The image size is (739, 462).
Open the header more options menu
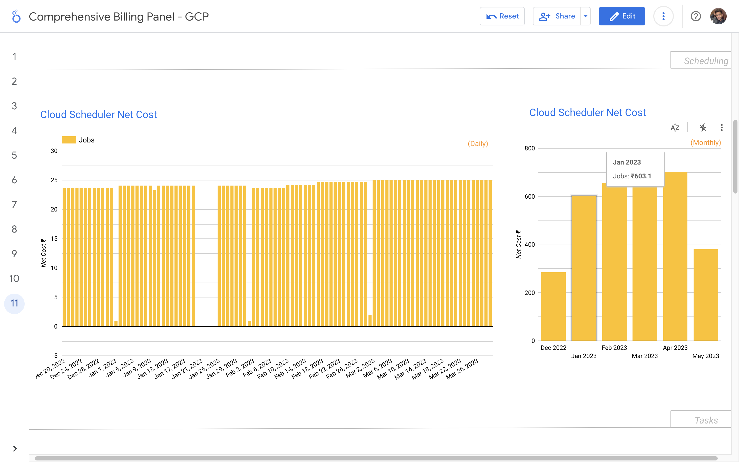(663, 16)
